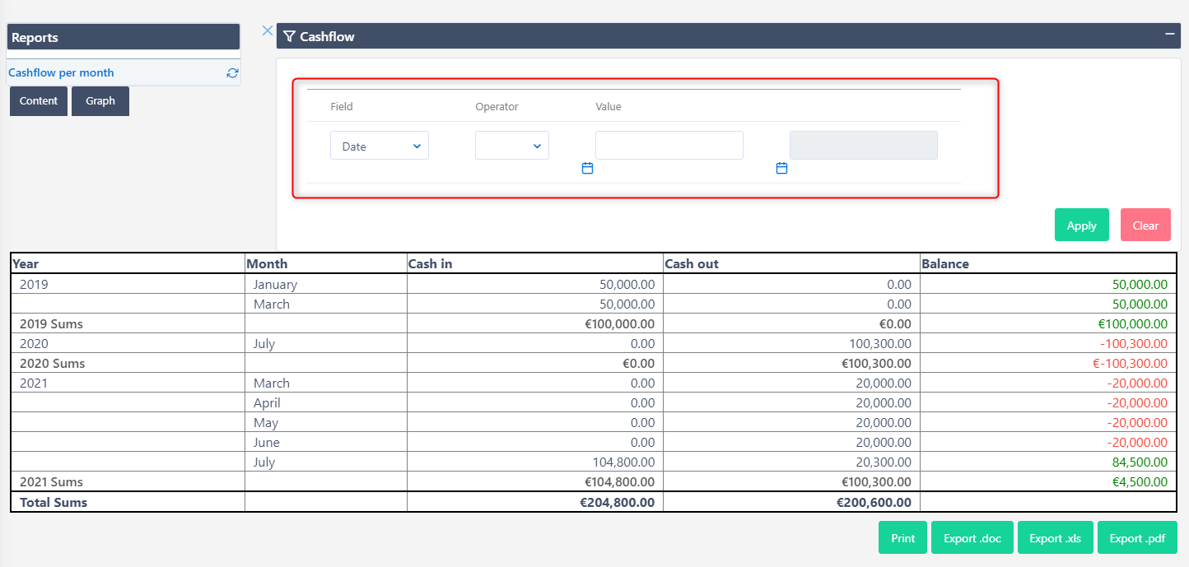This screenshot has height=567, width=1189.
Task: Open the second calendar picker under the grayed field
Action: [781, 168]
